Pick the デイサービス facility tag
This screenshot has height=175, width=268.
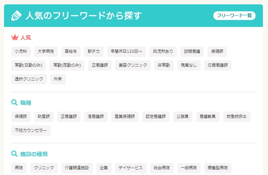tap(131, 168)
